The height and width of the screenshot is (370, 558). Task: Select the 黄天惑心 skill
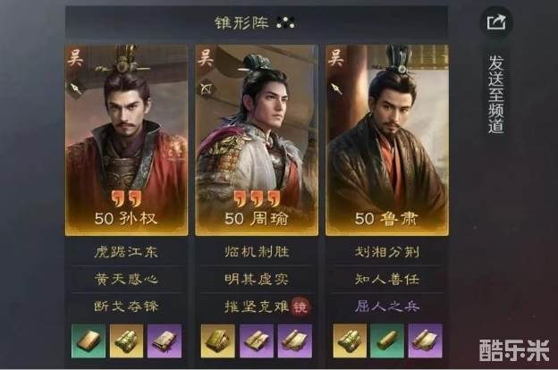coord(126,279)
